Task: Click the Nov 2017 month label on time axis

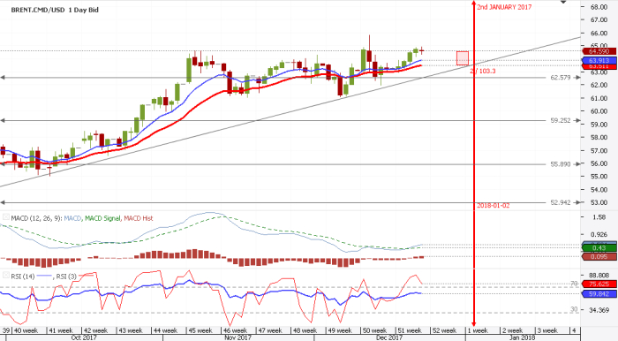Action: point(237,337)
